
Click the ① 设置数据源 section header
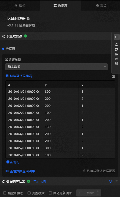(56, 36)
